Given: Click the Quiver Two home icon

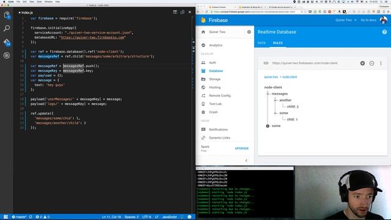Looking at the screenshot, I should tap(203, 32).
